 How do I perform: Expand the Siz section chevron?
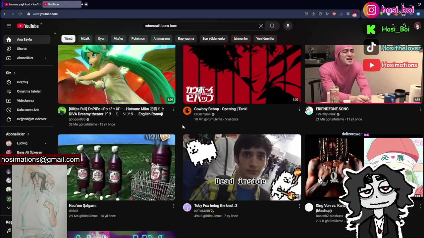pyautogui.click(x=15, y=73)
